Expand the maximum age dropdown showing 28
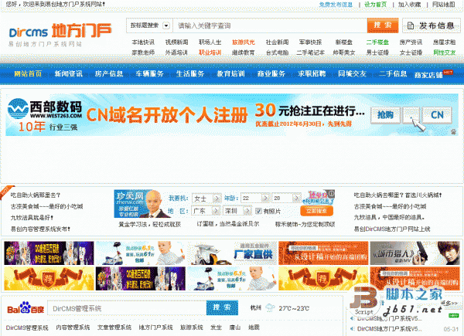Viewport: 464px width, 336px height. 296,198
